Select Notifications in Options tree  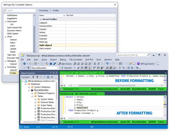12,15
